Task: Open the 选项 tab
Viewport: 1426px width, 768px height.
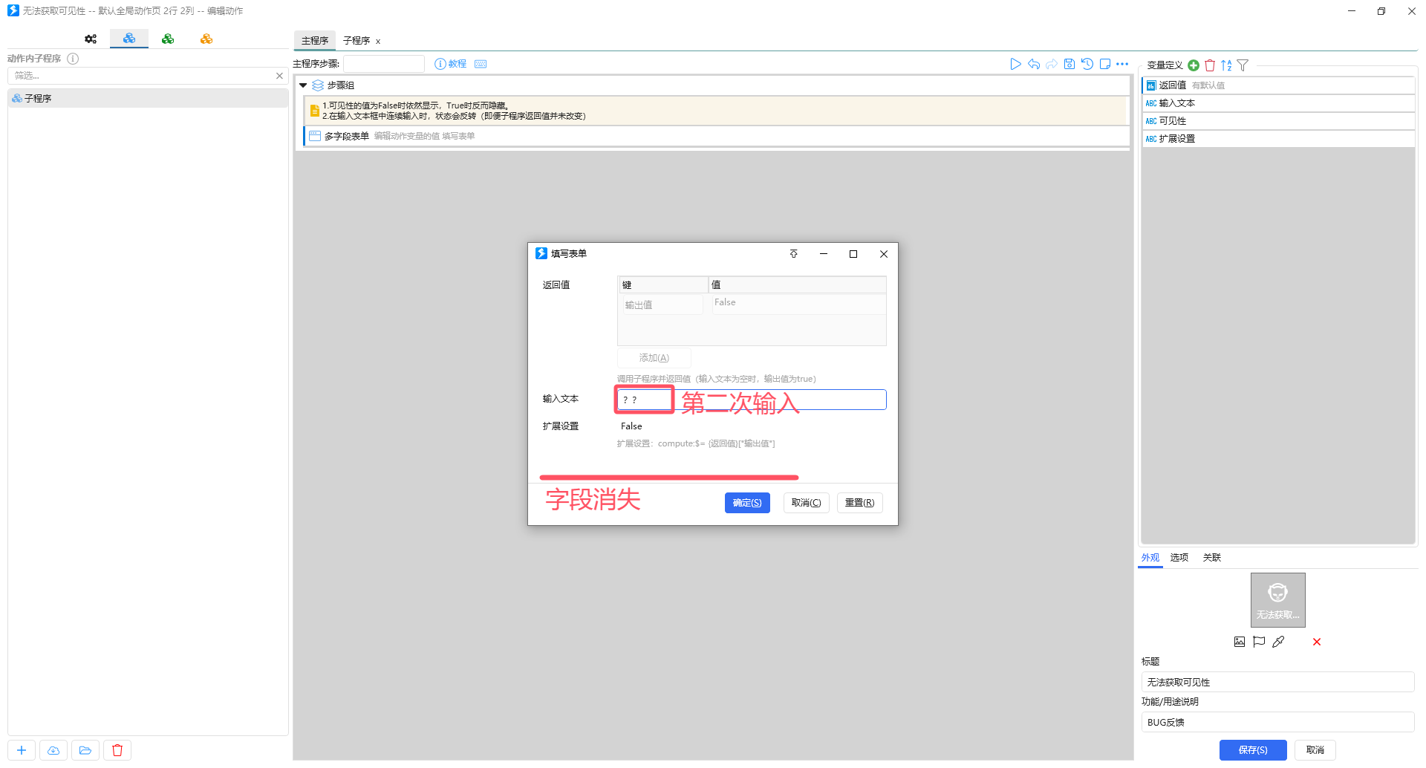Action: click(x=1179, y=558)
